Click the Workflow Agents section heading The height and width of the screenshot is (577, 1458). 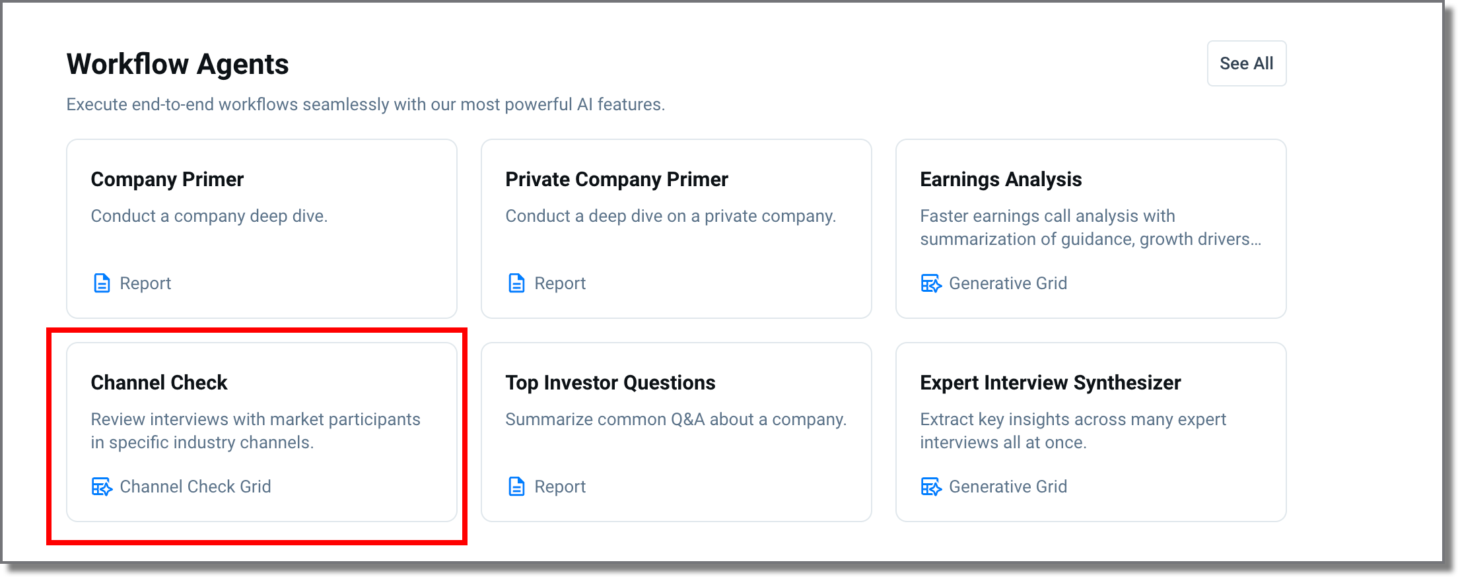(178, 64)
